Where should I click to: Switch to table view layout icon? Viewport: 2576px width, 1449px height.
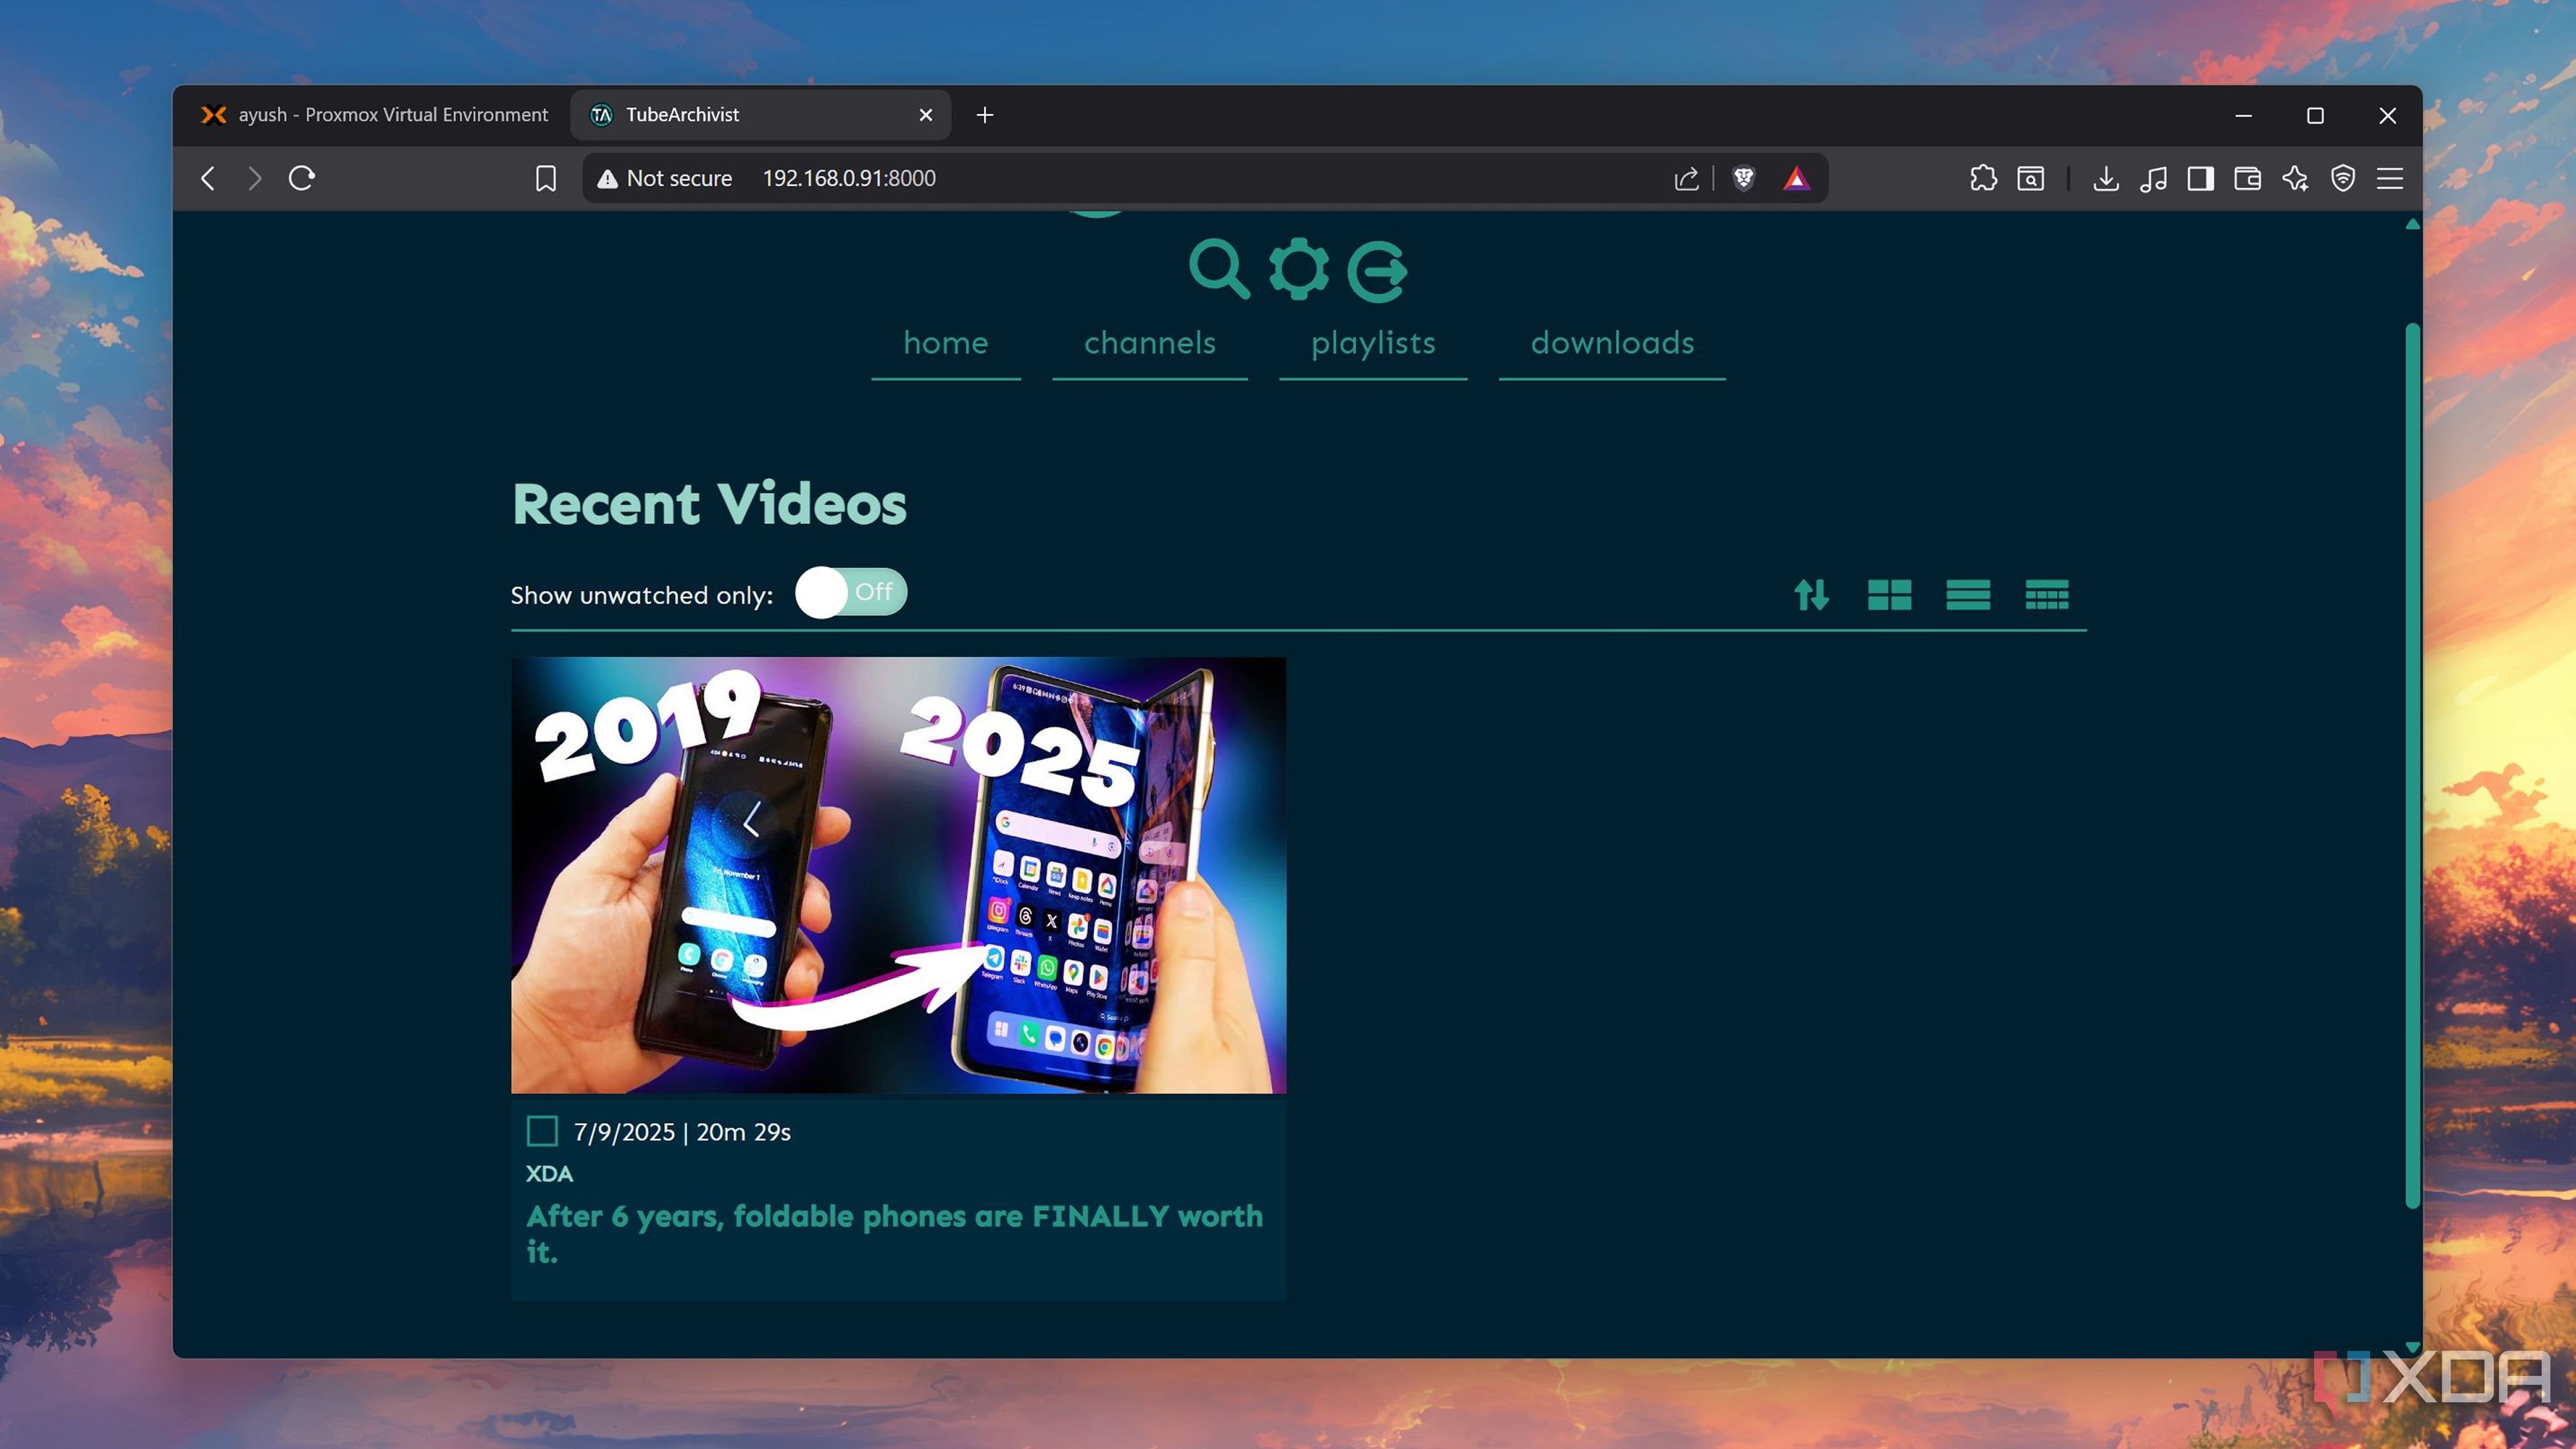click(2046, 595)
